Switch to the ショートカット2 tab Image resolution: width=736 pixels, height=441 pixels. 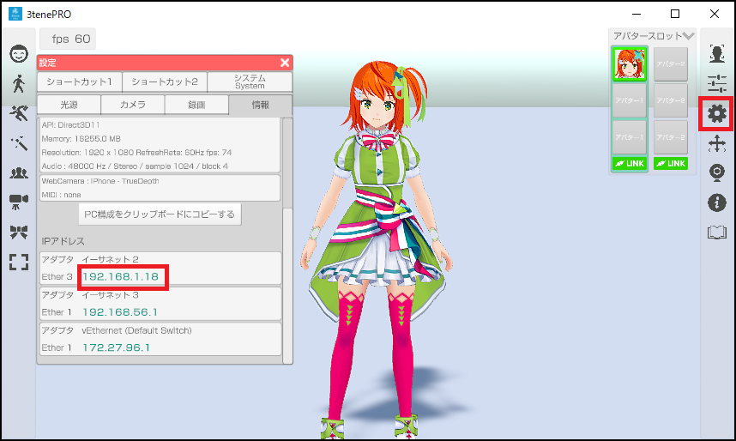click(x=165, y=82)
